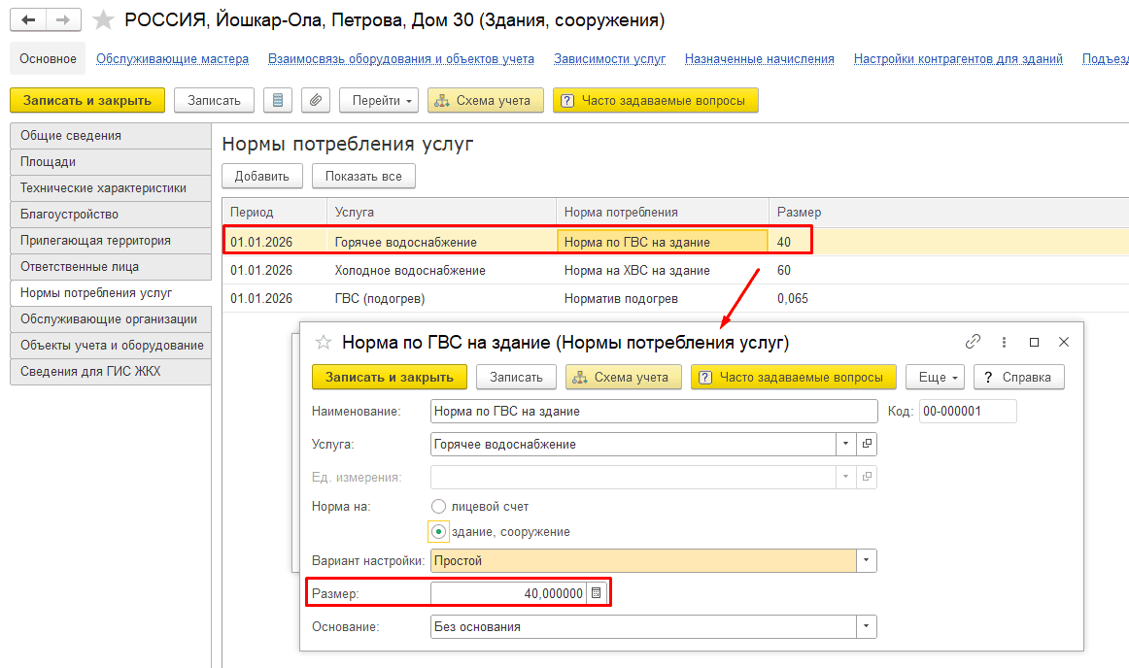Expand the Услуга dropdown list
Image resolution: width=1129 pixels, height=668 pixels.
pyautogui.click(x=846, y=444)
